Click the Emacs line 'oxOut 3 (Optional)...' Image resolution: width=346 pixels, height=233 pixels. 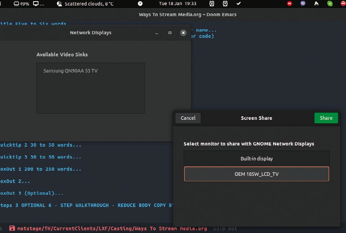pyautogui.click(x=31, y=193)
